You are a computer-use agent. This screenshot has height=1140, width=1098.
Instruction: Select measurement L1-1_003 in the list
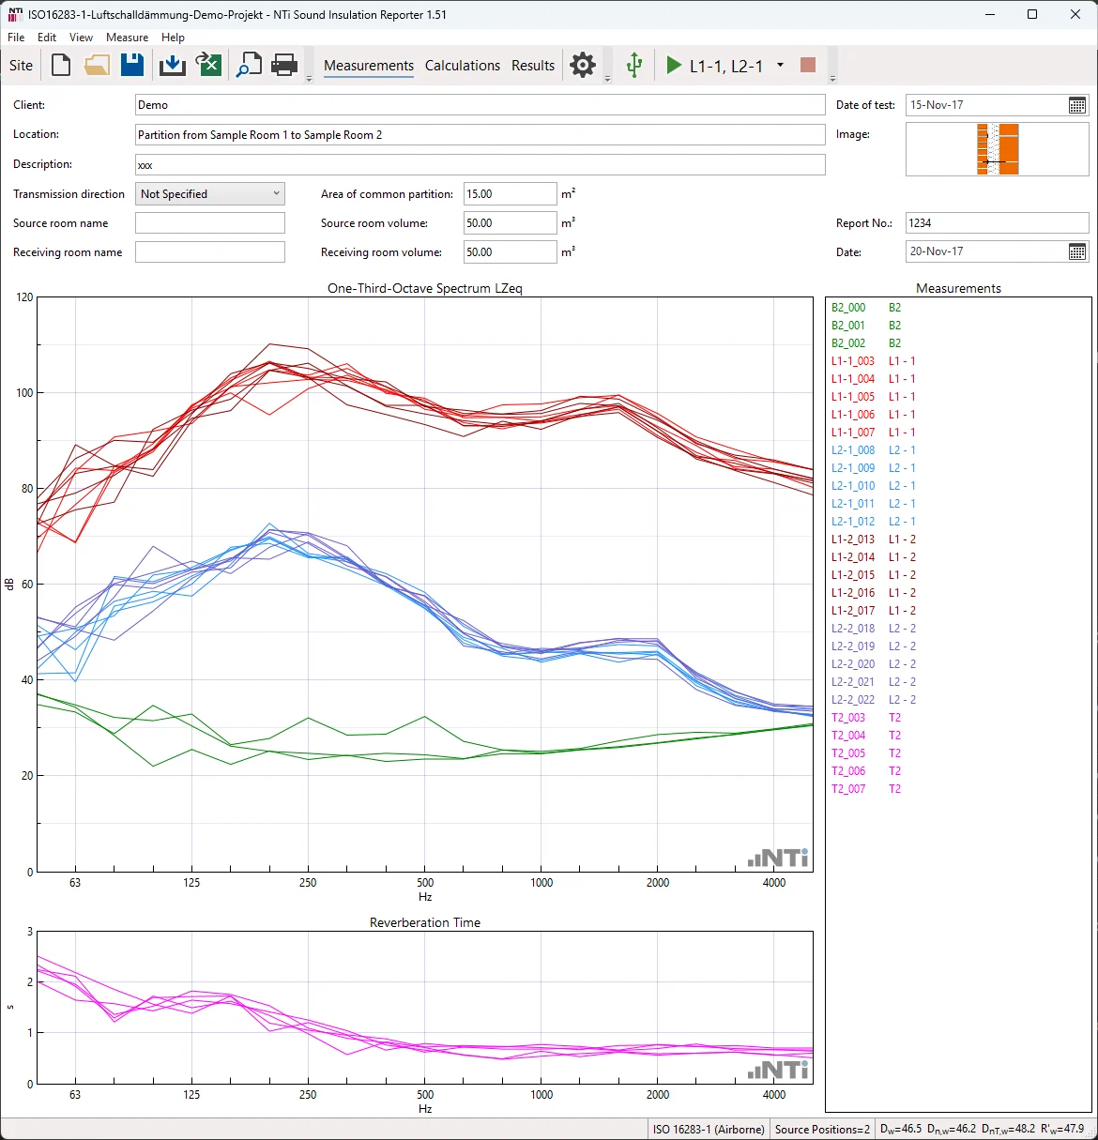click(x=852, y=361)
